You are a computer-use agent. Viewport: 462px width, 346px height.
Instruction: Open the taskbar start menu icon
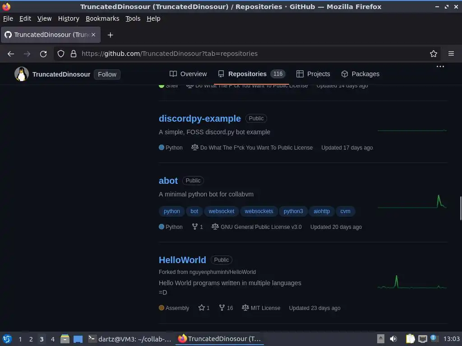(7, 339)
